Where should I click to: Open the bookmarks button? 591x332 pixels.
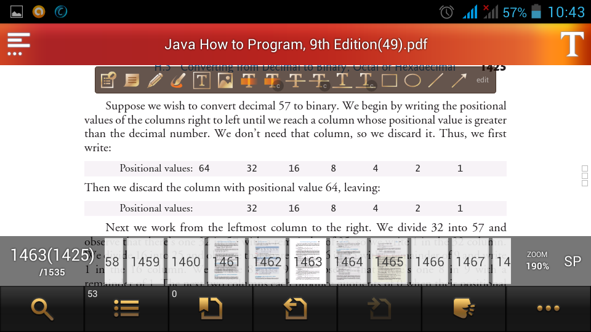211,309
